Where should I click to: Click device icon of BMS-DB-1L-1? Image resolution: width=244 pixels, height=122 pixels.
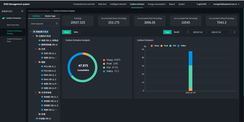click(x=42, y=75)
